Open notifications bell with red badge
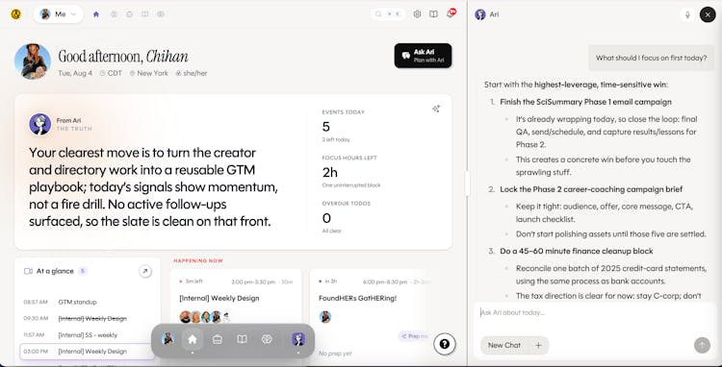 [451, 13]
